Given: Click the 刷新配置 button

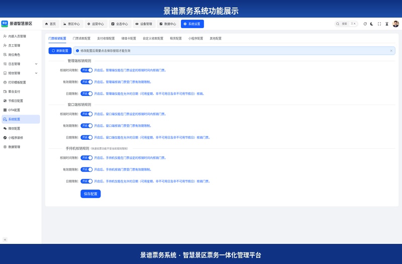Looking at the screenshot, I should (x=60, y=51).
